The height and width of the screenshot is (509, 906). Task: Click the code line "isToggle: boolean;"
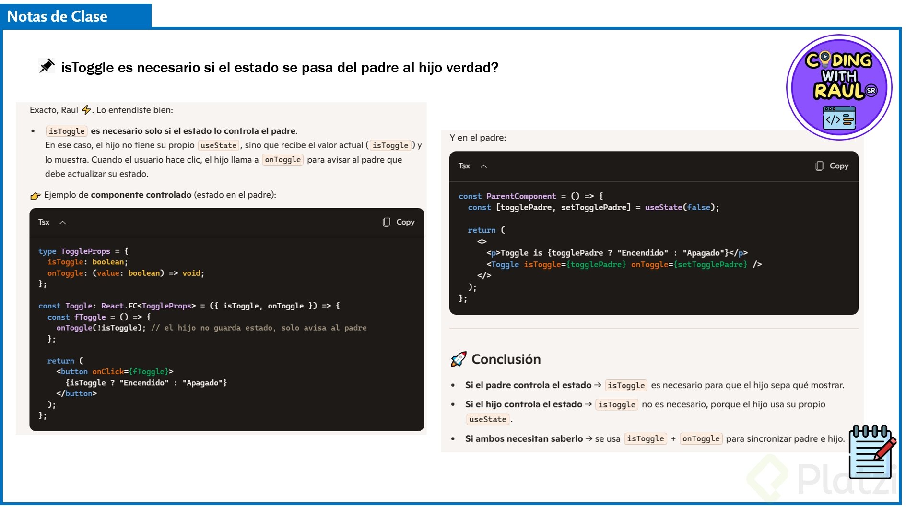click(x=88, y=262)
